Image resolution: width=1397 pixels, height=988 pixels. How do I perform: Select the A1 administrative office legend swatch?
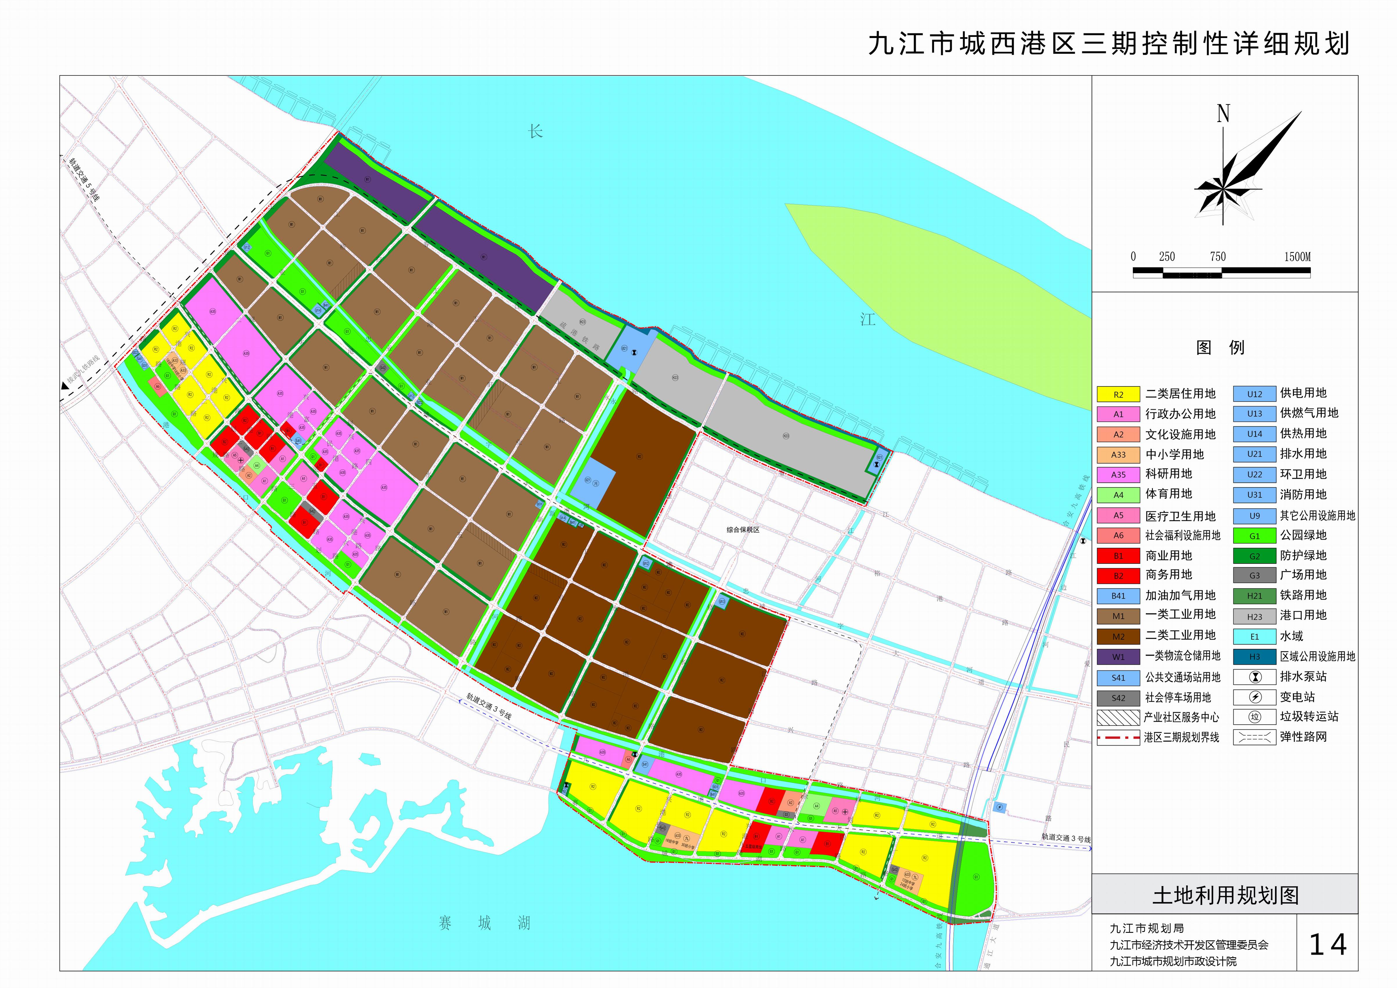1118,414
